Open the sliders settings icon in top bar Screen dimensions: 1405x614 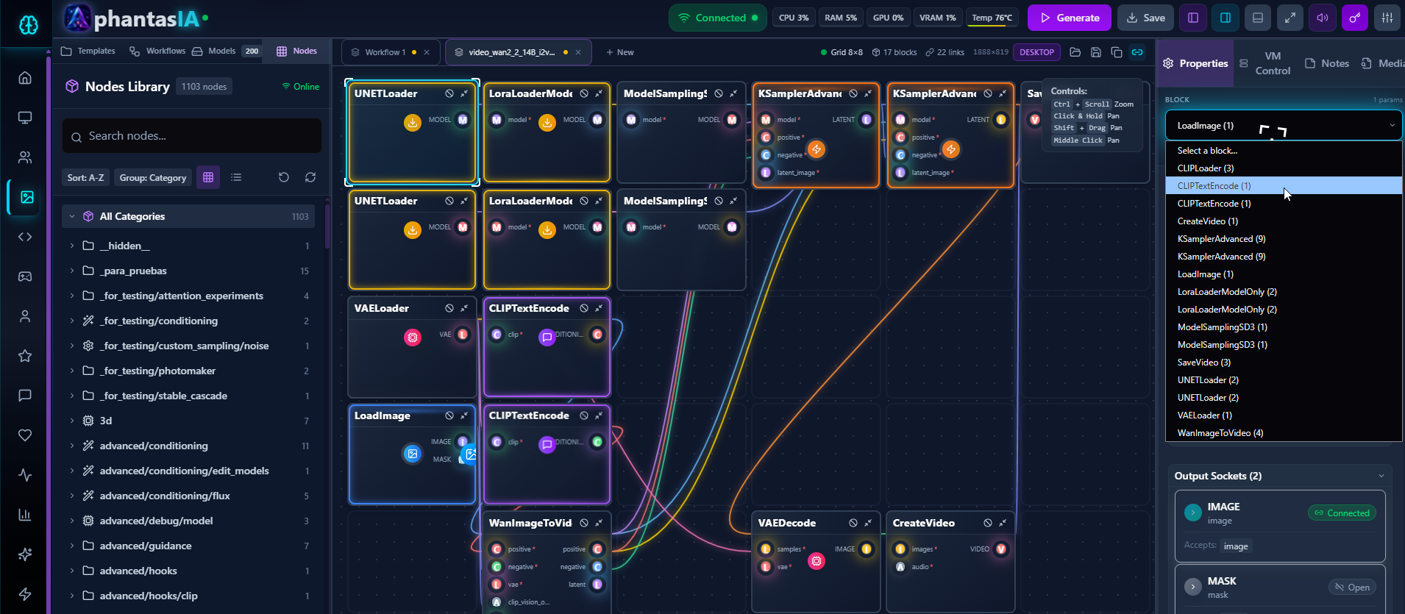click(x=1387, y=18)
